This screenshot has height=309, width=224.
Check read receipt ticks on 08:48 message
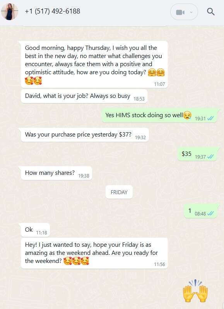point(210,213)
